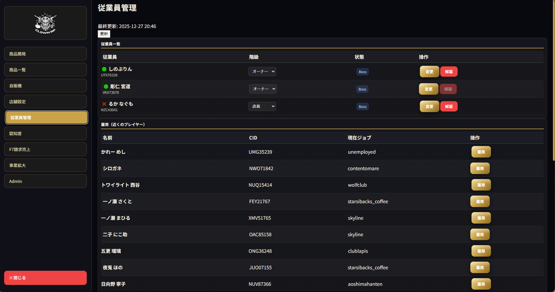
Task: Click the Clown RP logo image
Action: tap(45, 23)
